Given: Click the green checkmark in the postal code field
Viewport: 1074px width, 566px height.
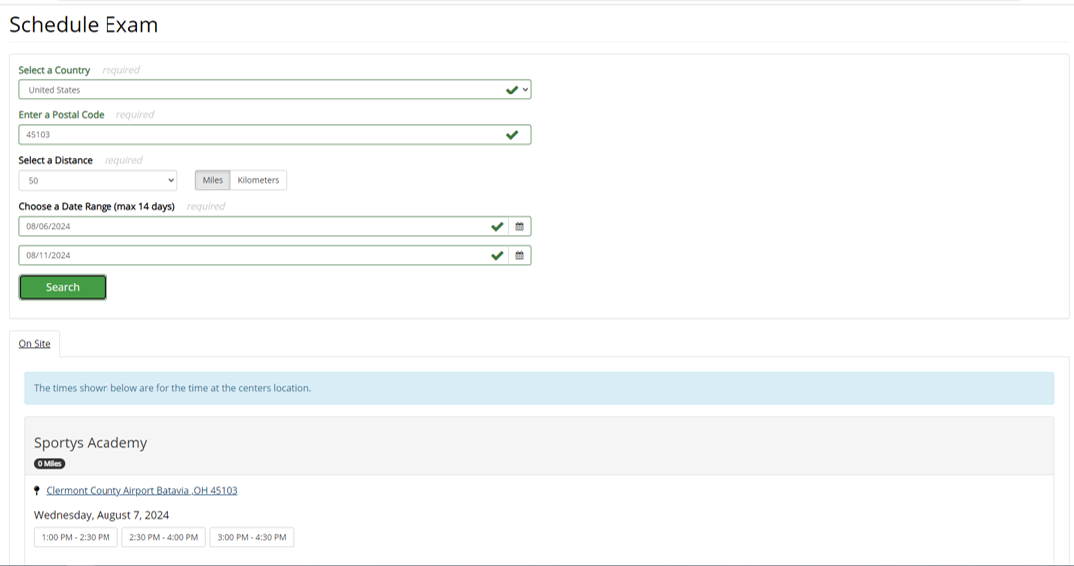Looking at the screenshot, I should (512, 135).
